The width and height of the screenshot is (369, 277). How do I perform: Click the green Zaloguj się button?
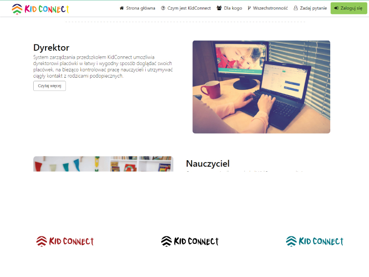click(349, 8)
